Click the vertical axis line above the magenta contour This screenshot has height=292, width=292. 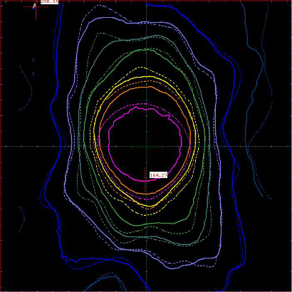147,55
